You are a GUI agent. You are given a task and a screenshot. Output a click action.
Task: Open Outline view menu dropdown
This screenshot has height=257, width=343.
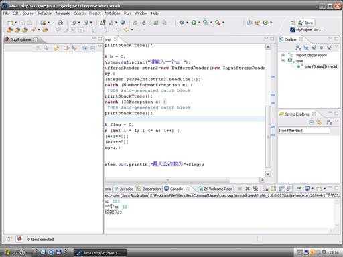coord(336,46)
